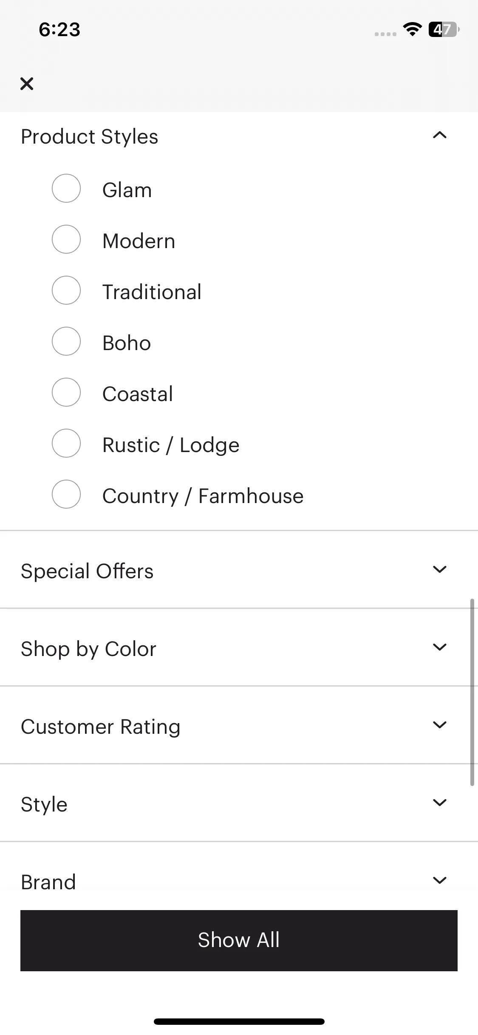The width and height of the screenshot is (478, 1035).
Task: Tap the Product Styles heading
Action: click(90, 137)
